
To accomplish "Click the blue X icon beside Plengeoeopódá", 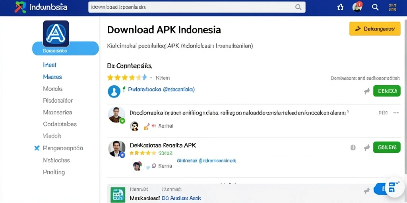I will click(x=37, y=148).
